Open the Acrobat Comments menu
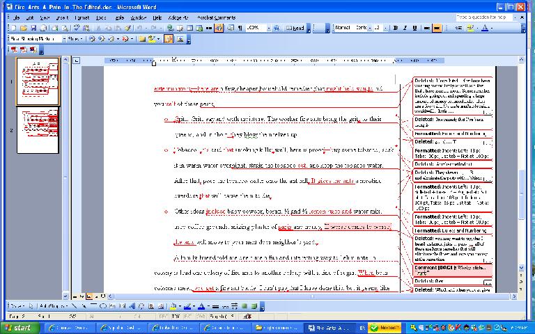 [x=217, y=17]
